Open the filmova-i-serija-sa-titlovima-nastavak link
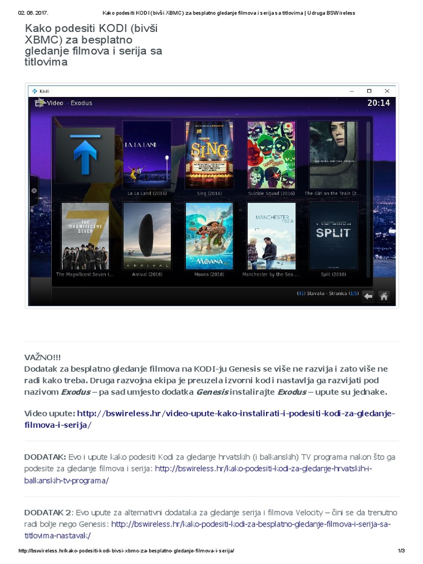The image size is (423, 564). (x=208, y=530)
